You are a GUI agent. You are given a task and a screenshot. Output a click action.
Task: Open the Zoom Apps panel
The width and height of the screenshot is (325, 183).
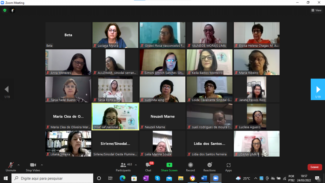229,166
